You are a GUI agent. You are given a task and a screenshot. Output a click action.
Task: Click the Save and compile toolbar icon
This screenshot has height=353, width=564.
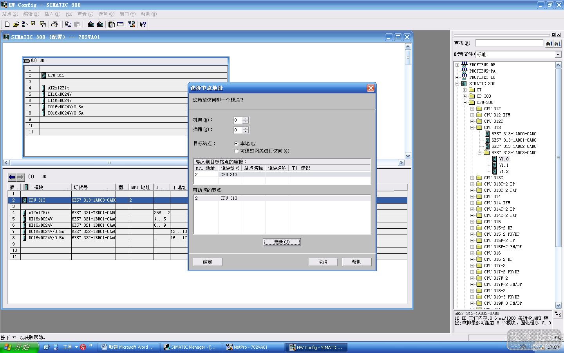[x=43, y=24]
